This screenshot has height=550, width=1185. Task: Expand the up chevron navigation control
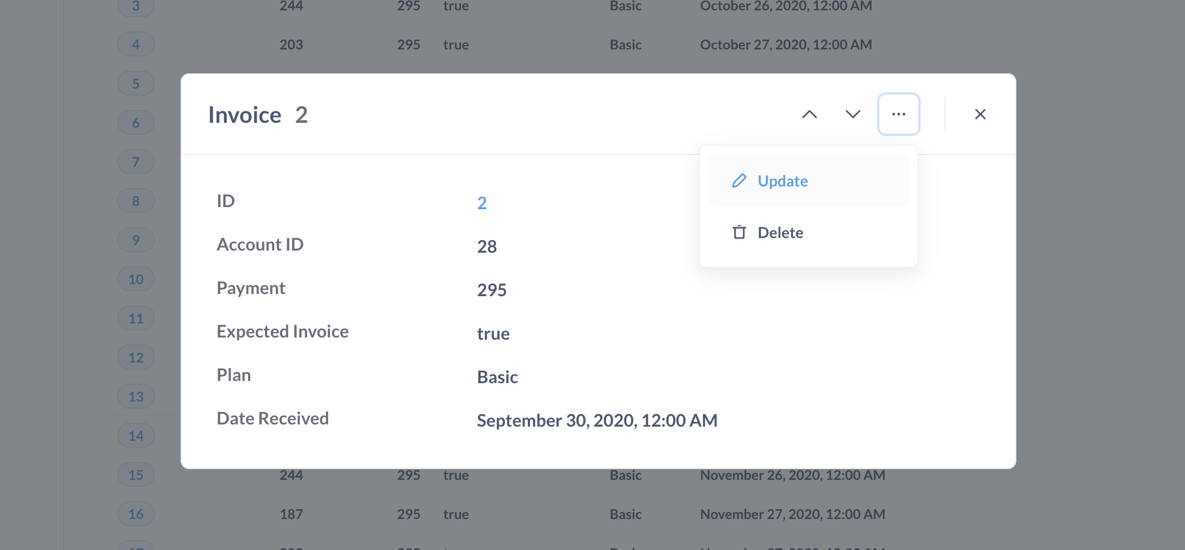tap(810, 114)
